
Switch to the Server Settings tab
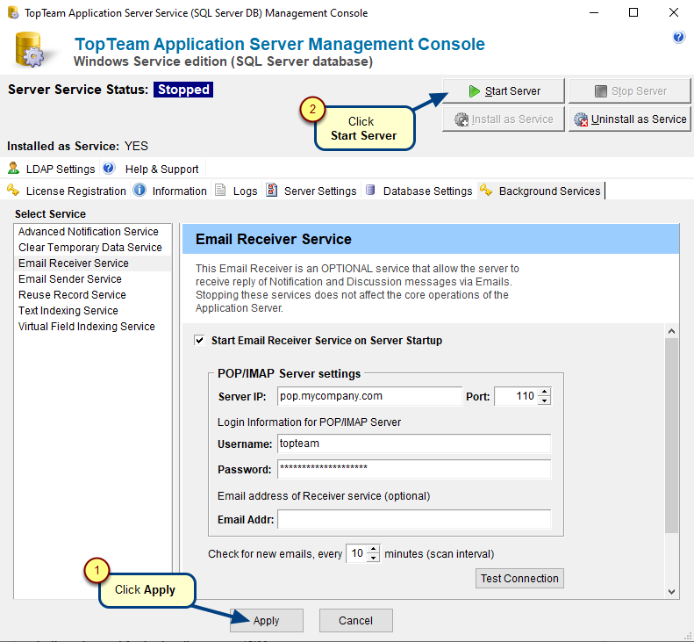(311, 191)
